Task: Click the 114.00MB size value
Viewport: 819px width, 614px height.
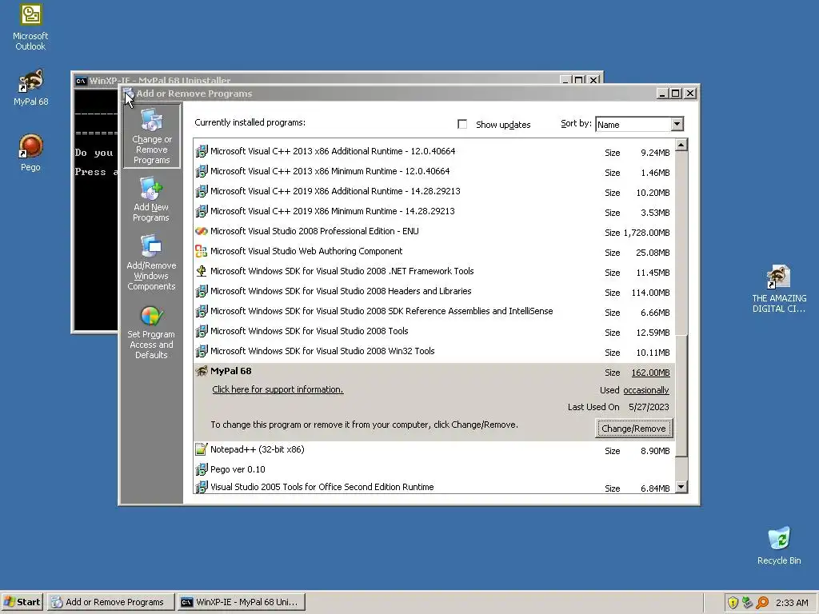Action: [650, 293]
